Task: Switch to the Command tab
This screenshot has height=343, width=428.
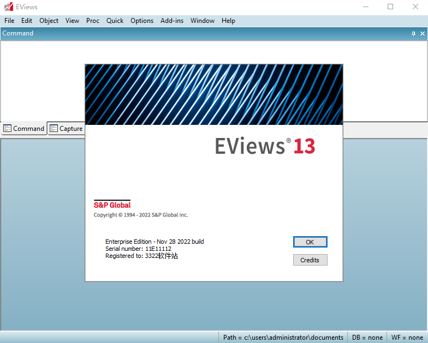Action: pyautogui.click(x=24, y=129)
